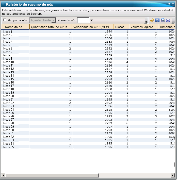Screen dimensions: 177x180
Task: Open the icon toolbar overflow options
Action: [173, 22]
